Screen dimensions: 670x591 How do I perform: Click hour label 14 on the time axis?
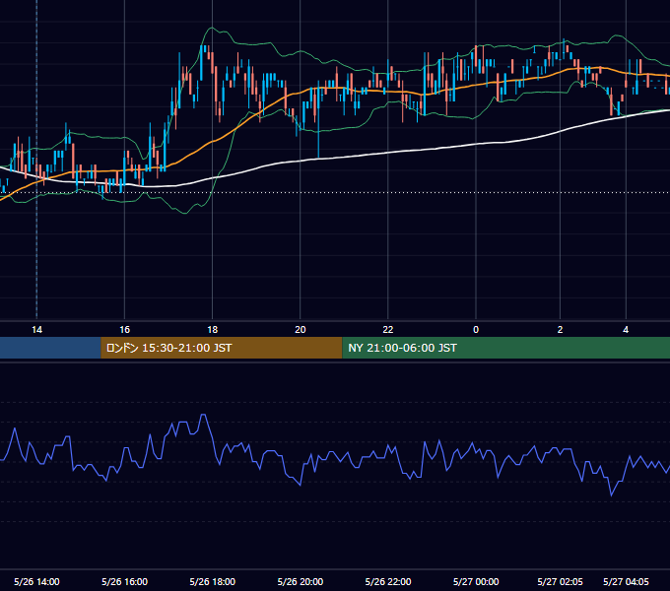point(36,330)
